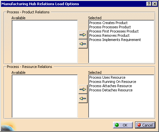The image size is (159, 132).
Task: Close the Load Options dialog
Action: coord(155,4)
